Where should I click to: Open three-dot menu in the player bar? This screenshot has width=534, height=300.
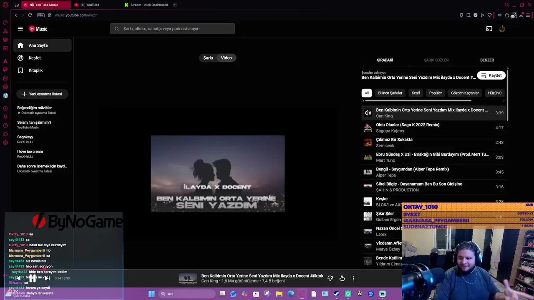(x=353, y=278)
